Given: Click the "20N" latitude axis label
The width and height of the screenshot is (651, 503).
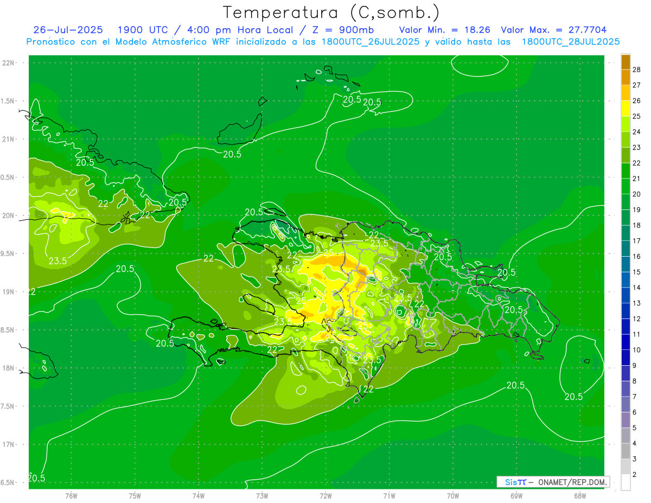Looking at the screenshot, I should [x=8, y=215].
